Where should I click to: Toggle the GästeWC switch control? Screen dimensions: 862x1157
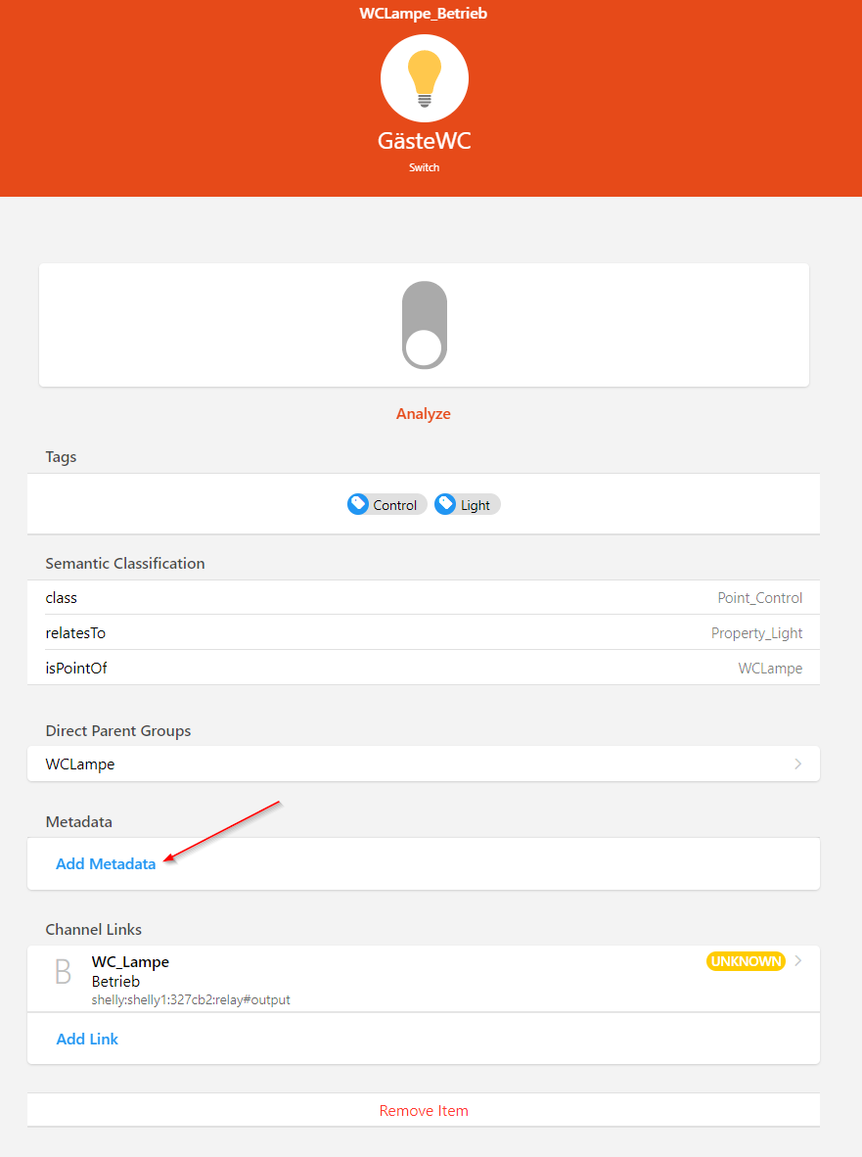[424, 325]
